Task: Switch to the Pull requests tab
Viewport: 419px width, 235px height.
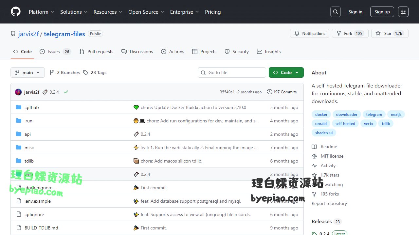Action: (96, 52)
